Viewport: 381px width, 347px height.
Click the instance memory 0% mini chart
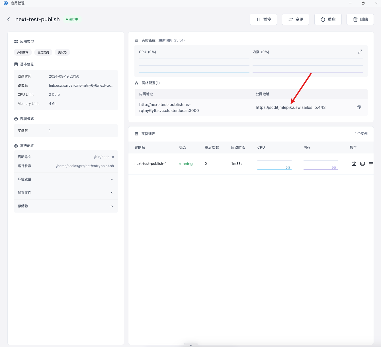tap(321, 165)
